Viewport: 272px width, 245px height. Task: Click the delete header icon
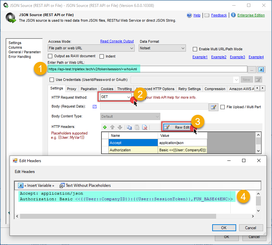[x=145, y=127]
